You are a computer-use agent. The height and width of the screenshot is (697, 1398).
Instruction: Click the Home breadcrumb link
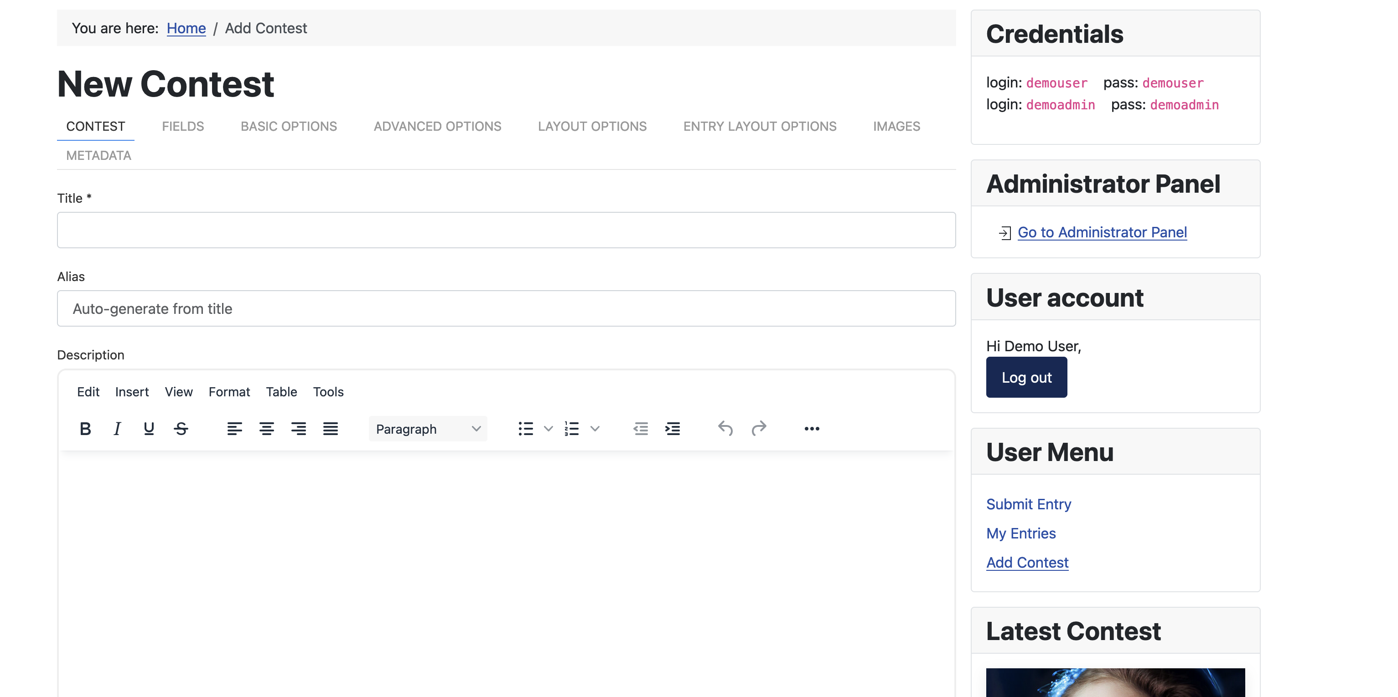[186, 28]
